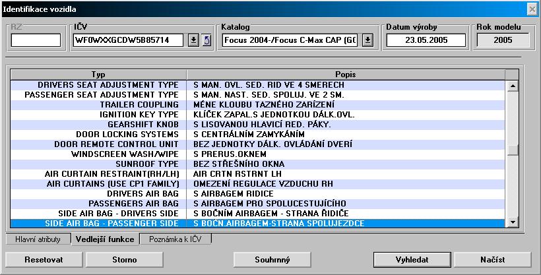Click inside the IČV text field

129,40
